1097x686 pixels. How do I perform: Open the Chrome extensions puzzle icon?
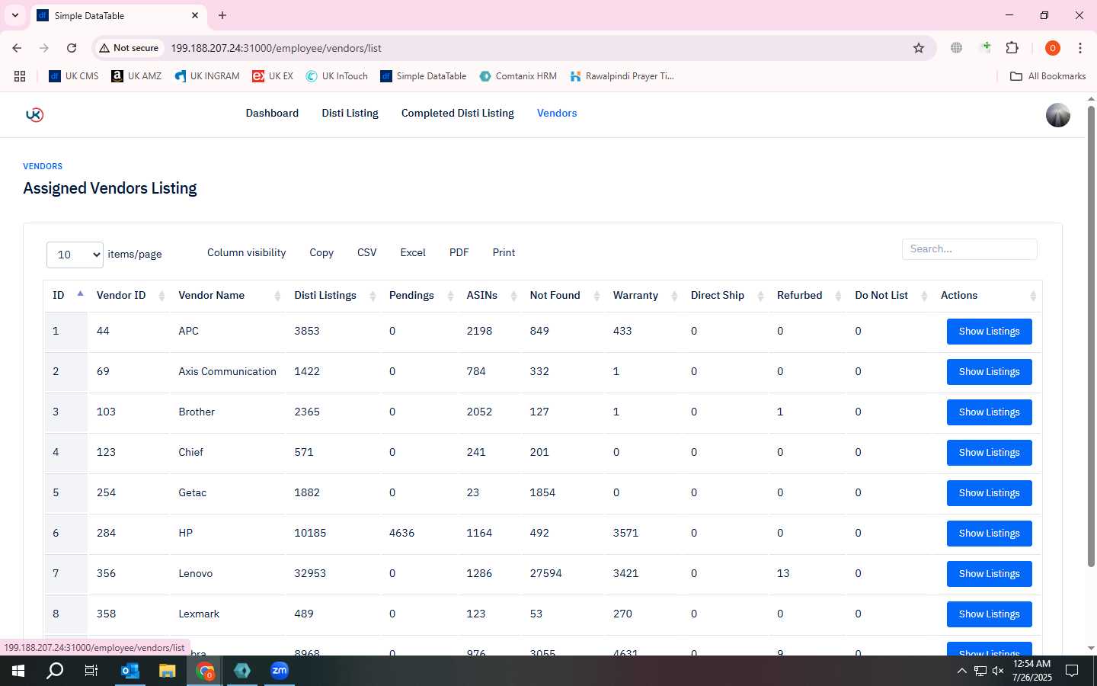(x=1012, y=48)
